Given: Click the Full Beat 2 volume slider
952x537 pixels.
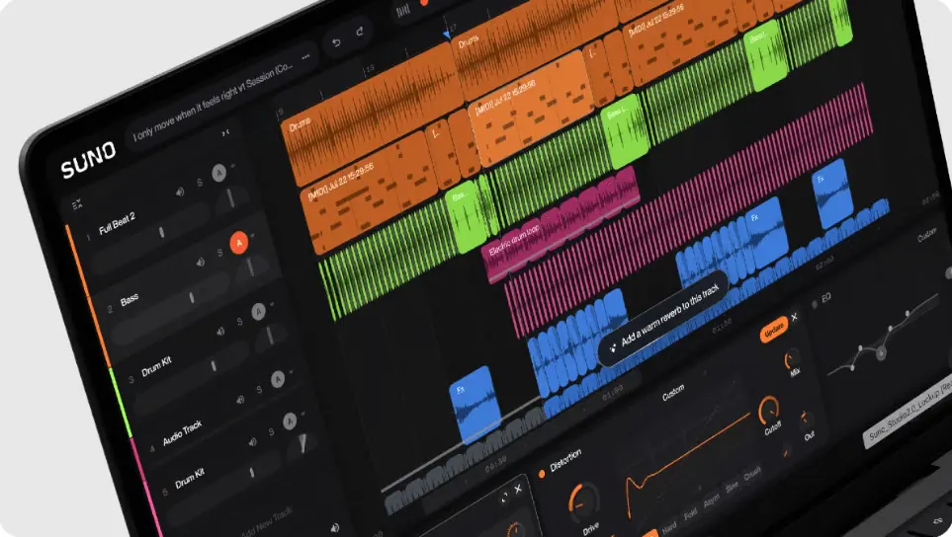Looking at the screenshot, I should point(152,237).
